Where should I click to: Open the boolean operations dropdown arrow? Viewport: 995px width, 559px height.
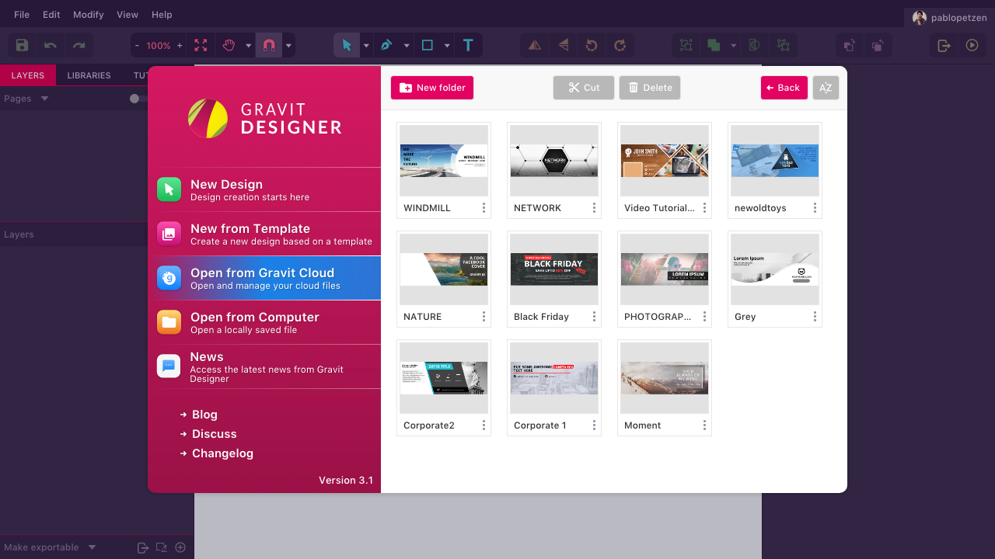tap(733, 46)
